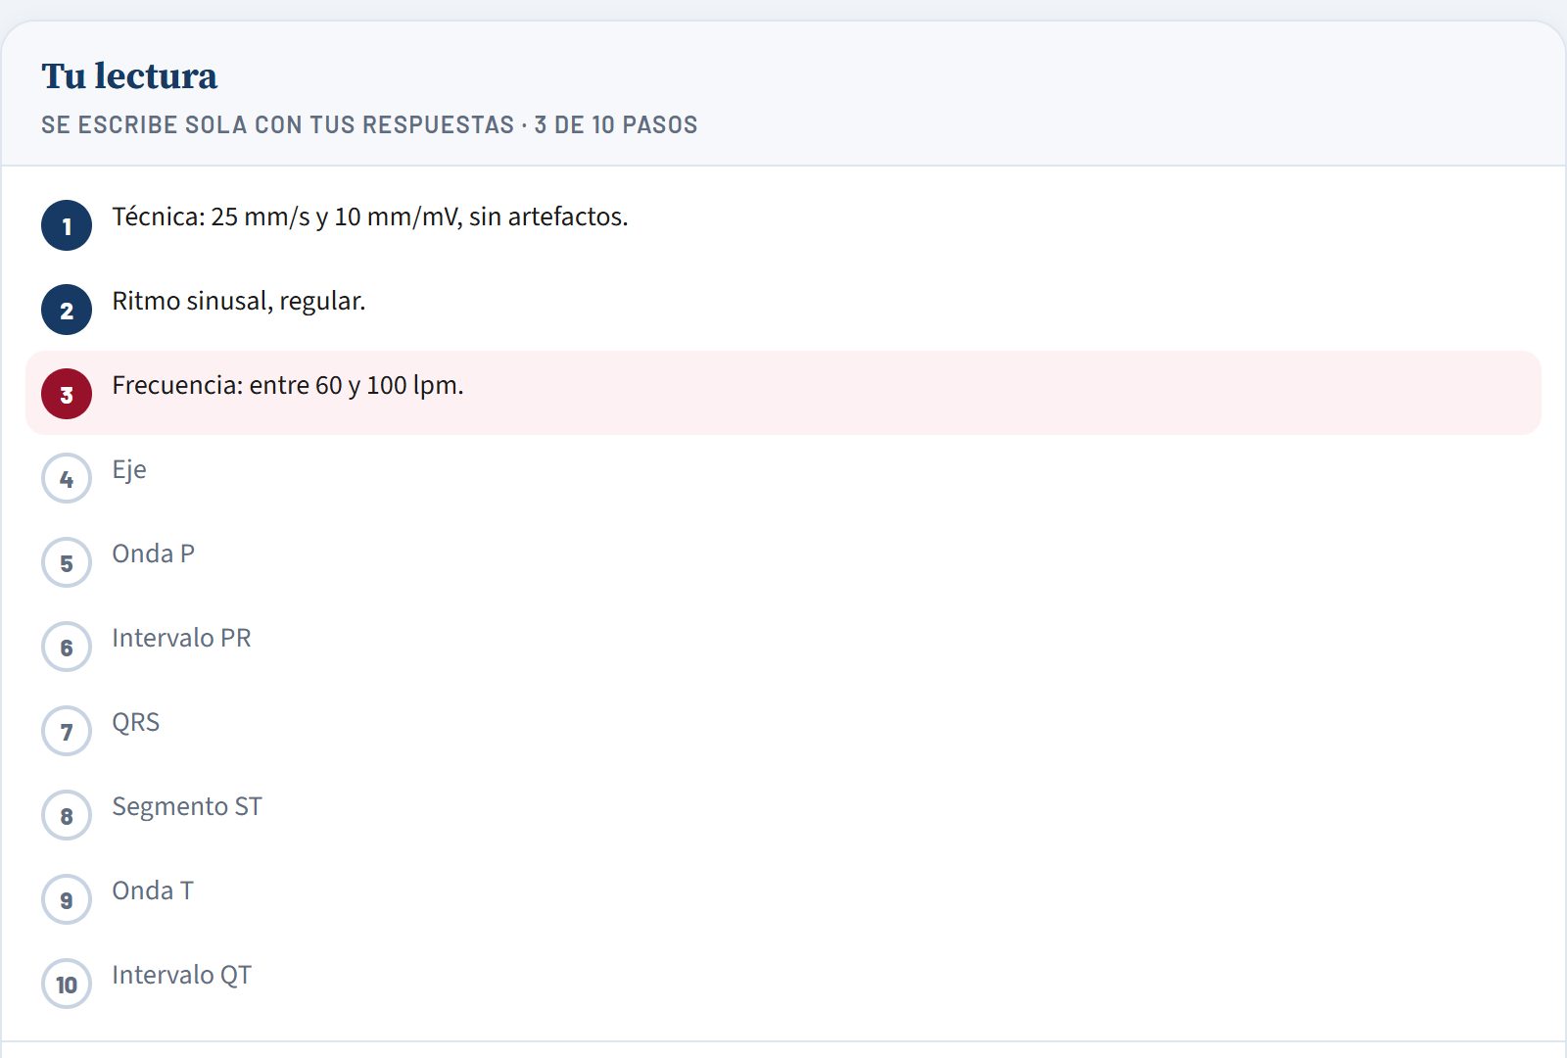
Task: Click the step 5 circle
Action: point(67,562)
